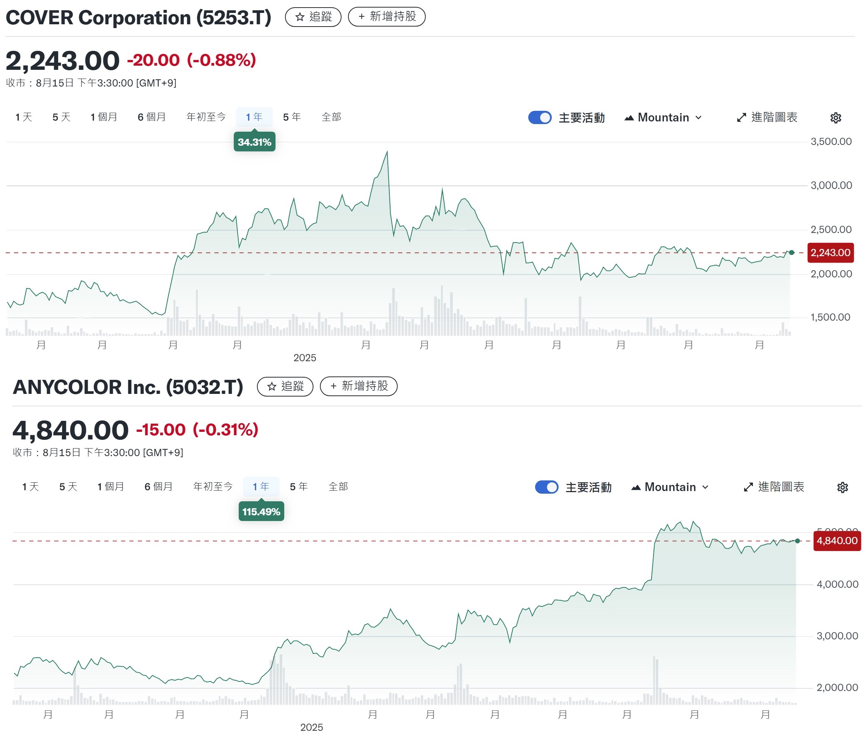Select 1 個月 range on COVER chart
Viewport: 866px width, 743px height.
tap(104, 117)
